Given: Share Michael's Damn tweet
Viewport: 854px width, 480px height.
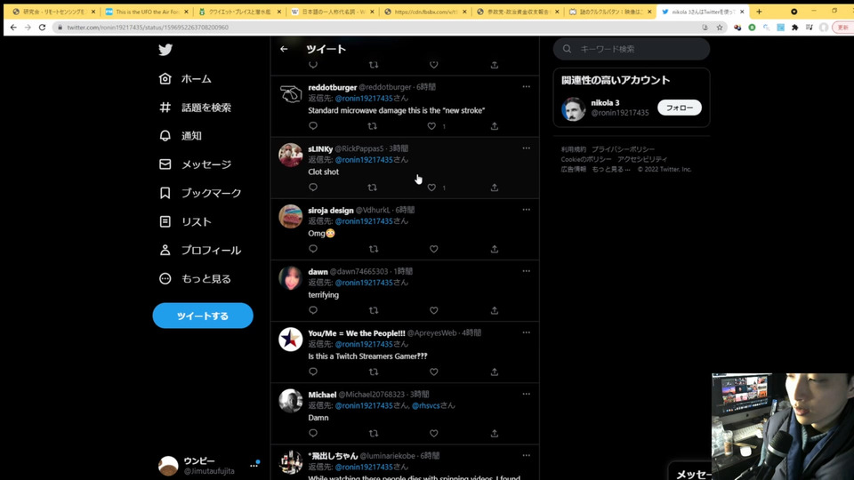Looking at the screenshot, I should coord(494,433).
